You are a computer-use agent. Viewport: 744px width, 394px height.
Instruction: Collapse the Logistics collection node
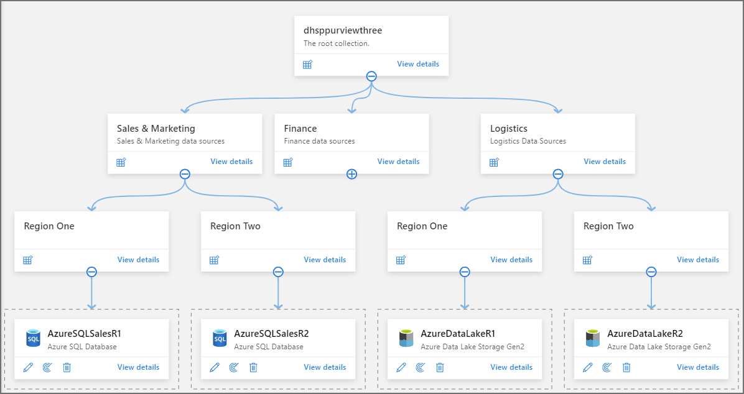(558, 174)
